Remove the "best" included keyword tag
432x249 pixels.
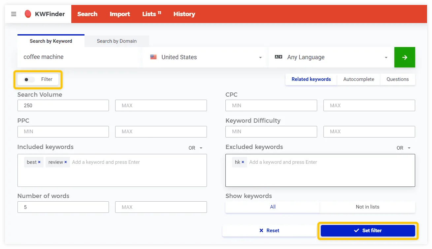coord(39,162)
